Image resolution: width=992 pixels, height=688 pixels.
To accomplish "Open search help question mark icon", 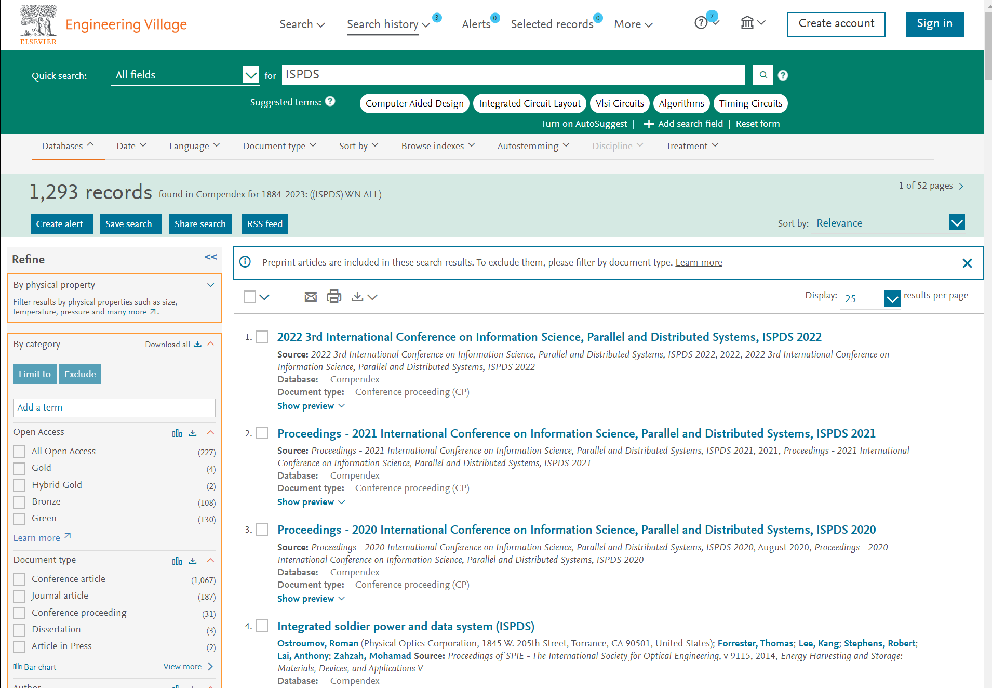I will tap(783, 75).
